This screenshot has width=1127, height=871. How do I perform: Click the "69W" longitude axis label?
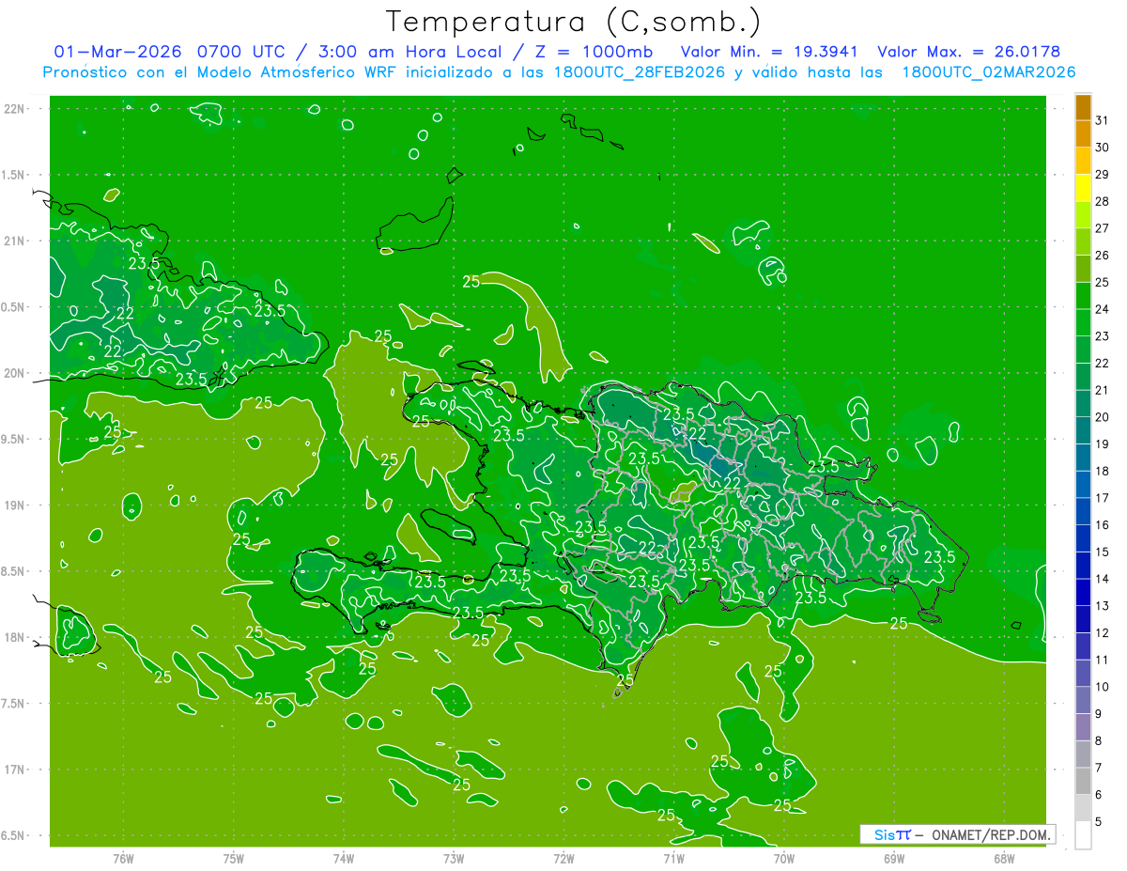894,858
